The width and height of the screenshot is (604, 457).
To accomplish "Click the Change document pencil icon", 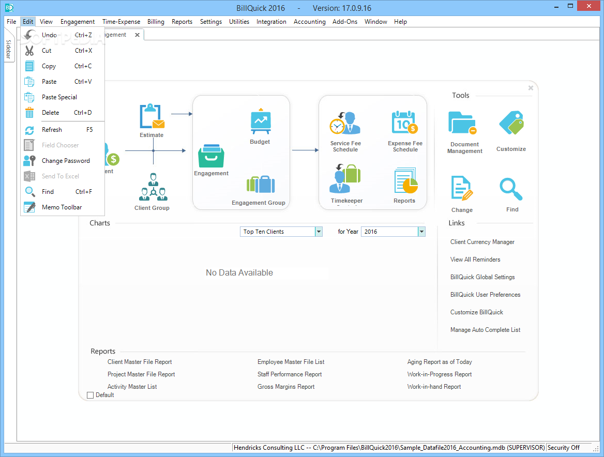I will (x=461, y=188).
